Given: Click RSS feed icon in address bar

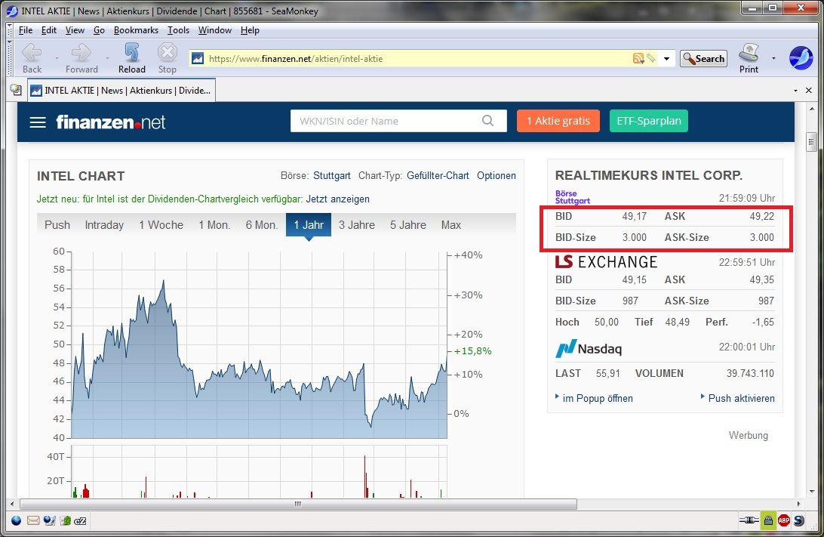Looking at the screenshot, I should click(x=638, y=58).
